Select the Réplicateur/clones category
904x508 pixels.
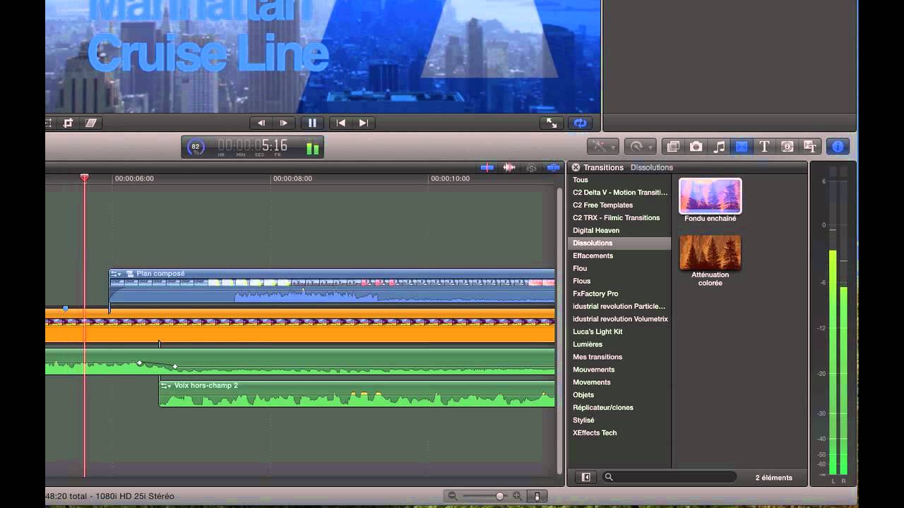click(x=619, y=409)
